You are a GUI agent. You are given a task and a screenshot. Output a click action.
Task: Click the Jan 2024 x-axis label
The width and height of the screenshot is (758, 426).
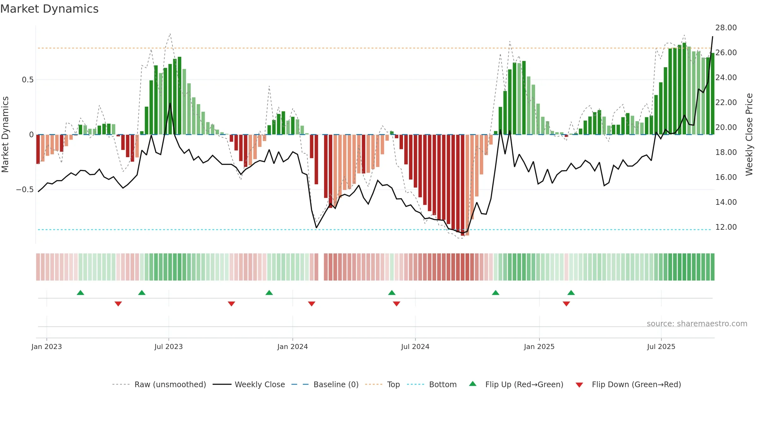pyautogui.click(x=293, y=346)
